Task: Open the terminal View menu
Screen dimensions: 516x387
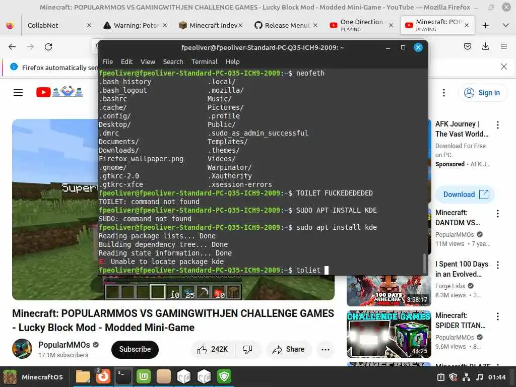Action: 148,62
